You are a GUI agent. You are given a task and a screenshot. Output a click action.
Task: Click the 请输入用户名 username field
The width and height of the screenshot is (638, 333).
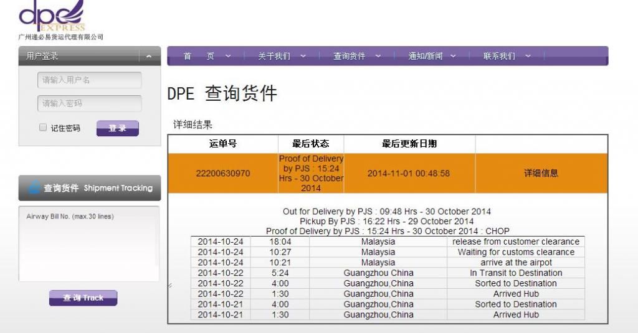(89, 80)
